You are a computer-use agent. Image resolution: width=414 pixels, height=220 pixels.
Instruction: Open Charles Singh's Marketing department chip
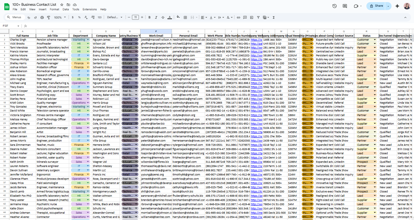(80, 40)
